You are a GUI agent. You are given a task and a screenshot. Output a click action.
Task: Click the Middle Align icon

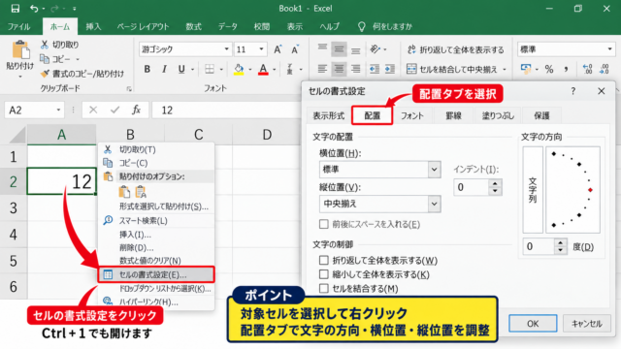[x=339, y=49]
